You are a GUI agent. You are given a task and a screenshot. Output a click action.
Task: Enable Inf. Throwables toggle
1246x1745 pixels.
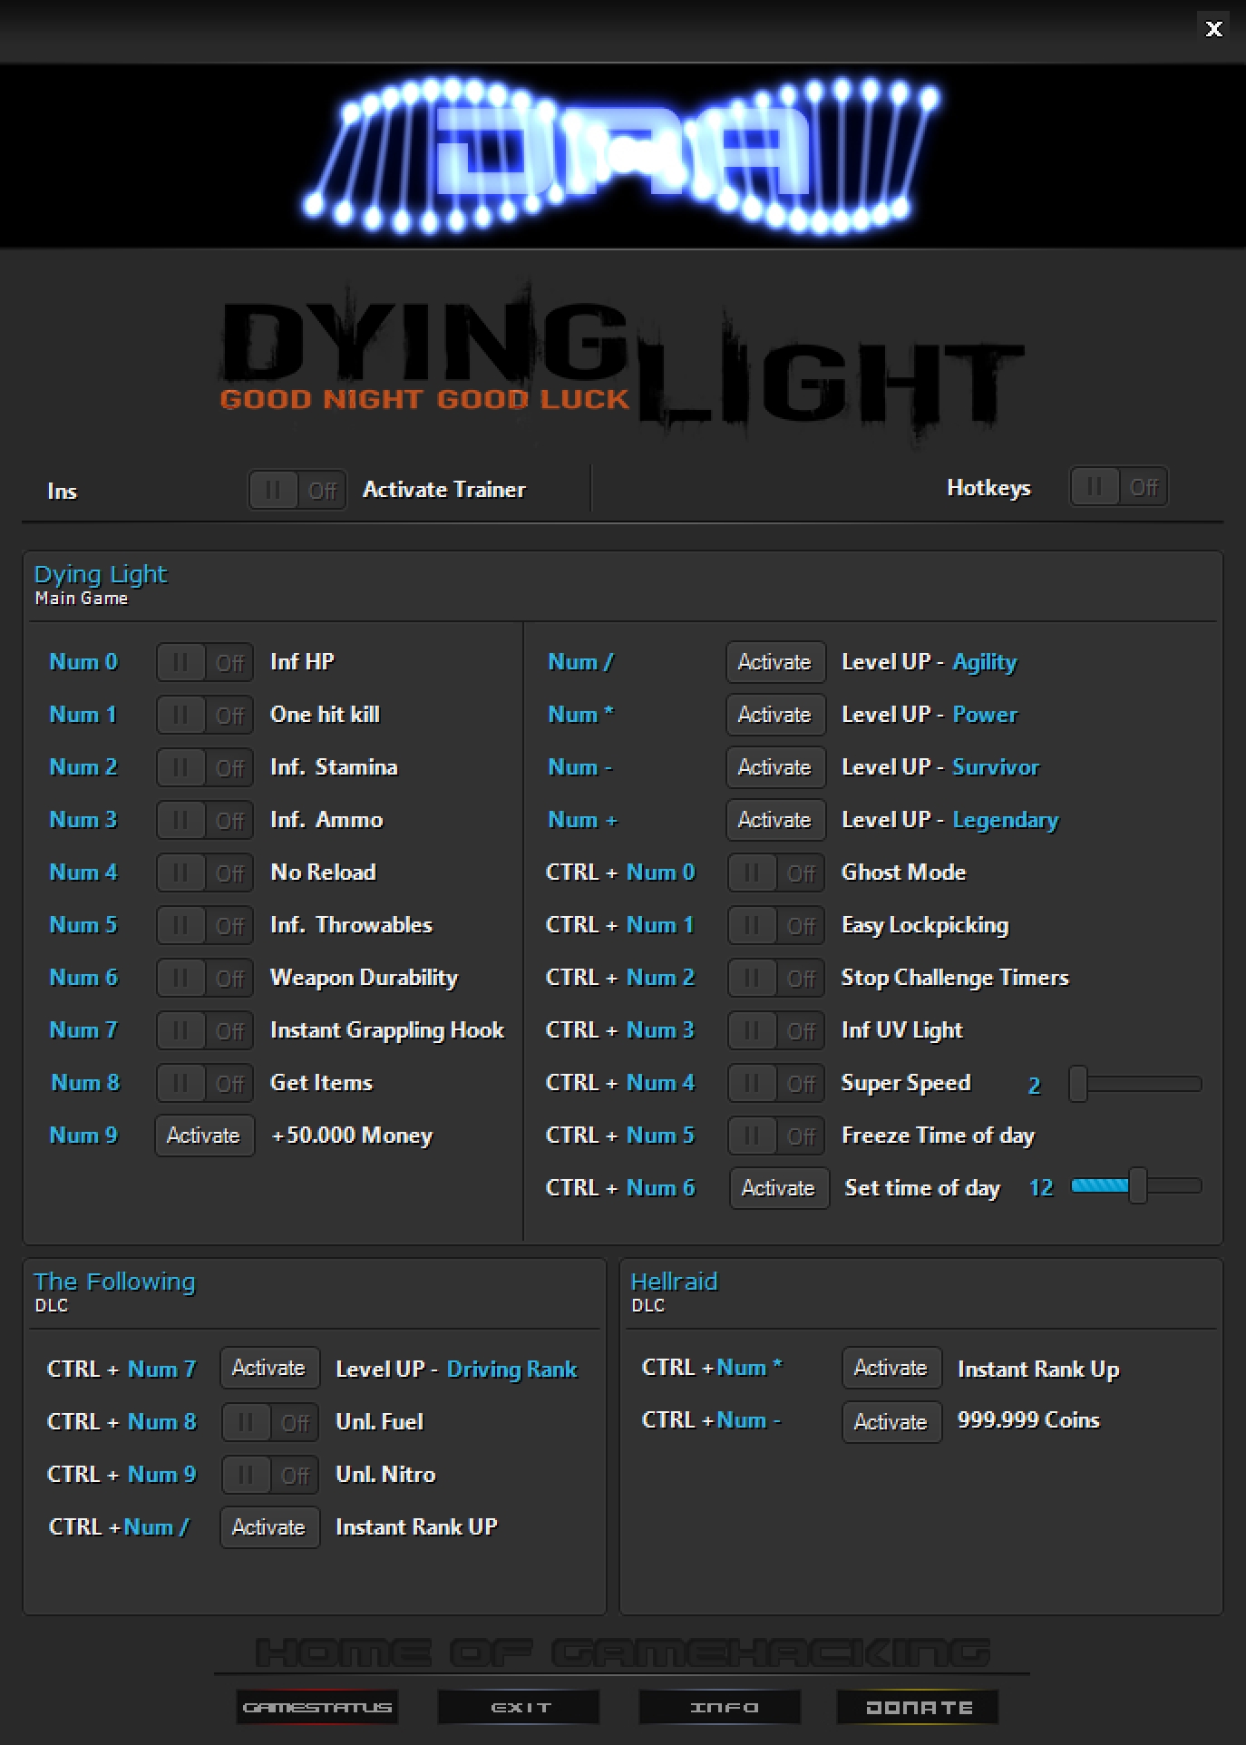click(x=205, y=925)
